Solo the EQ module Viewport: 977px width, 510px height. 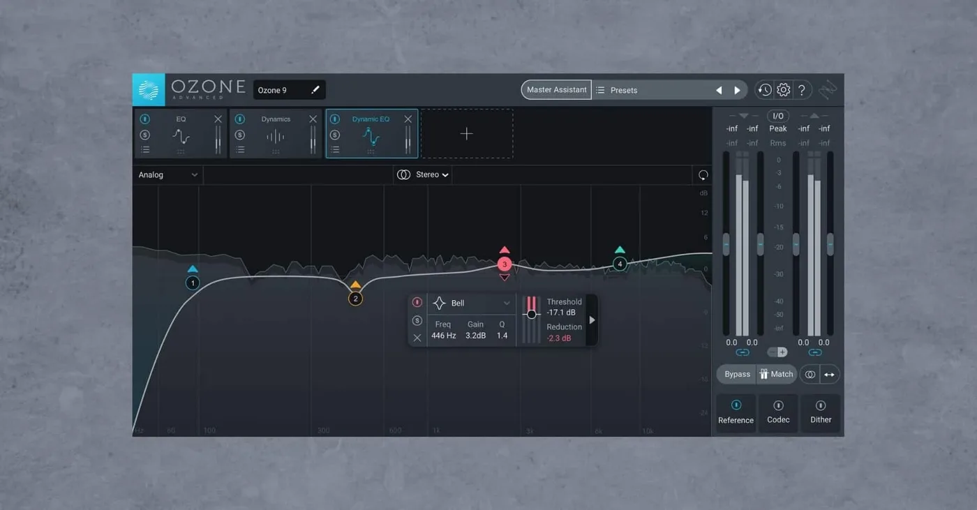145,135
